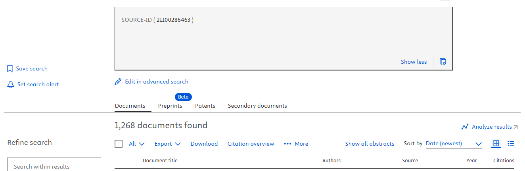This screenshot has width=525, height=171.
Task: Switch to the Preprints tab
Action: pos(170,106)
